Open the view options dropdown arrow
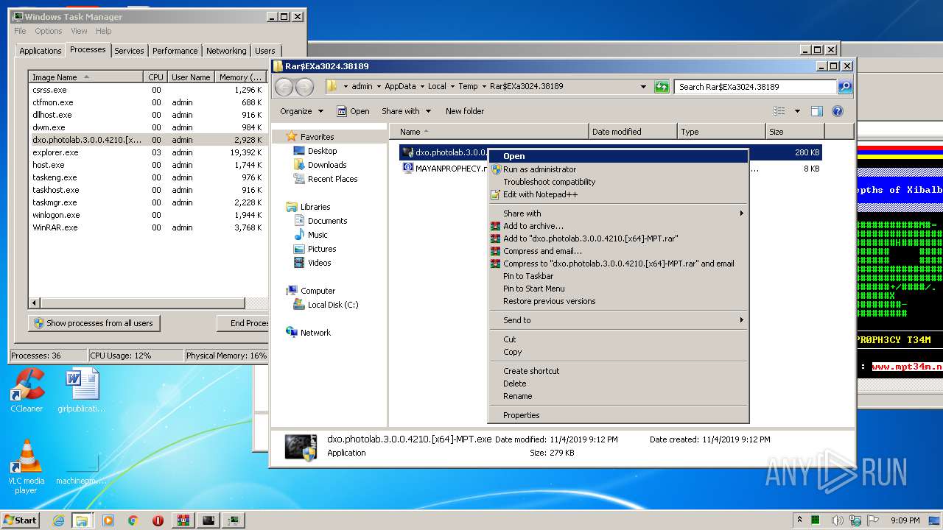This screenshot has width=943, height=530. (797, 111)
